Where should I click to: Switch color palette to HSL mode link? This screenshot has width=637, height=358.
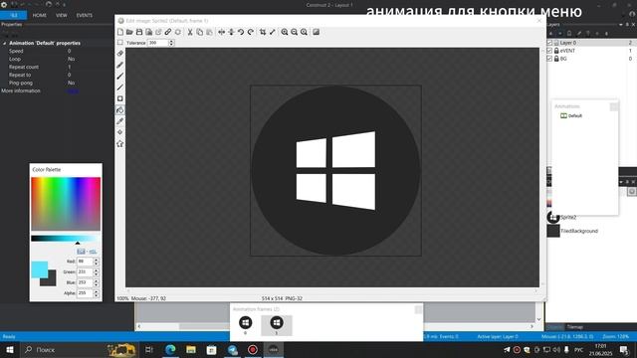click(93, 252)
